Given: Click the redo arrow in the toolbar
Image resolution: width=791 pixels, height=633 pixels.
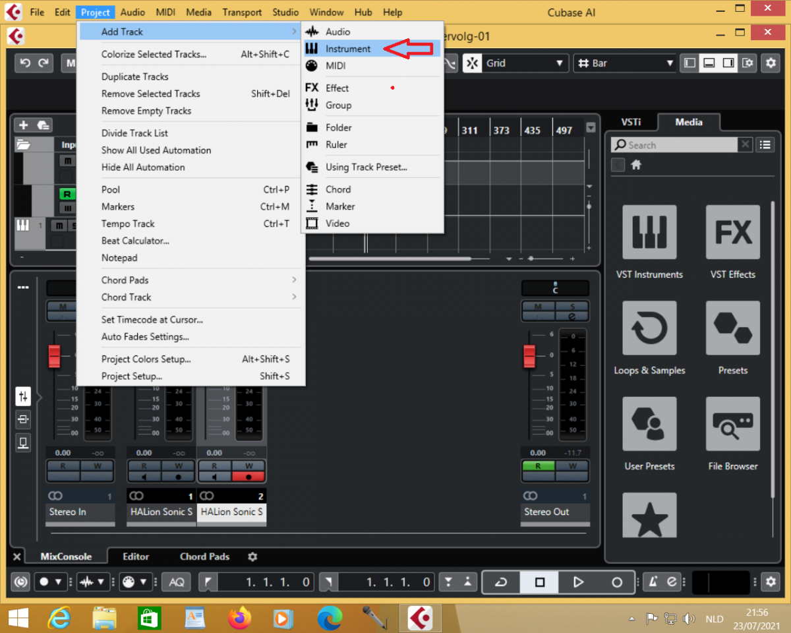Looking at the screenshot, I should [x=44, y=63].
